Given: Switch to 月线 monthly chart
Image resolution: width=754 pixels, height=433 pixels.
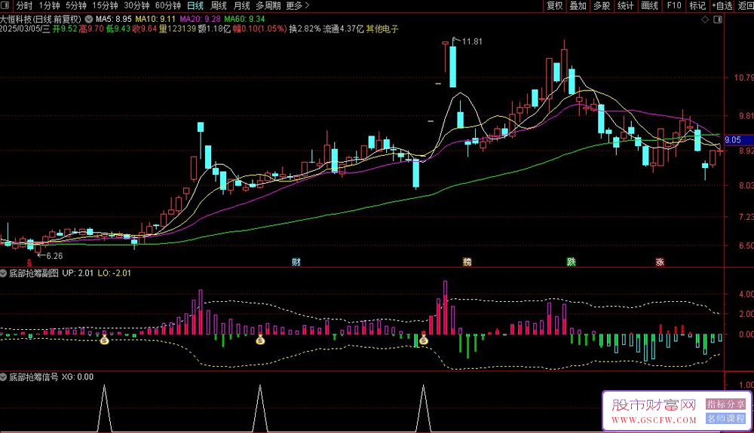Looking at the screenshot, I should [241, 6].
